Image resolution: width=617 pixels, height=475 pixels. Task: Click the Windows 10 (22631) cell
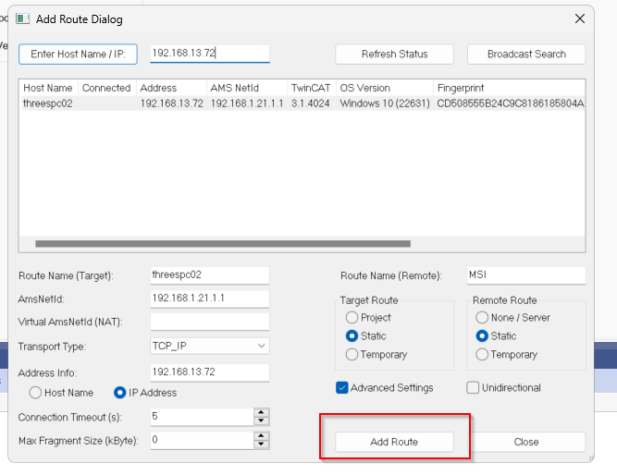click(385, 104)
